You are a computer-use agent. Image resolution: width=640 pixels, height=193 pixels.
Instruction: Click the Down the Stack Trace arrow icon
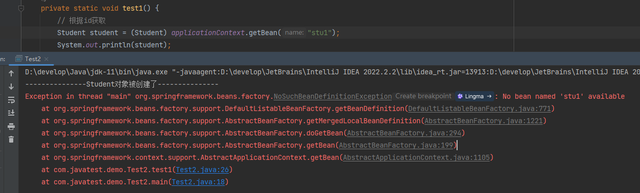click(x=11, y=87)
